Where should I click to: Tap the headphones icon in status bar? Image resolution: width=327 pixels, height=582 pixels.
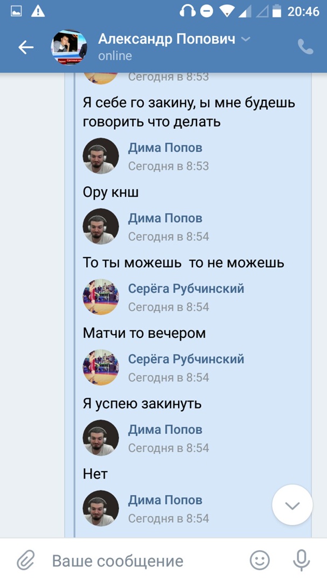coord(187,10)
